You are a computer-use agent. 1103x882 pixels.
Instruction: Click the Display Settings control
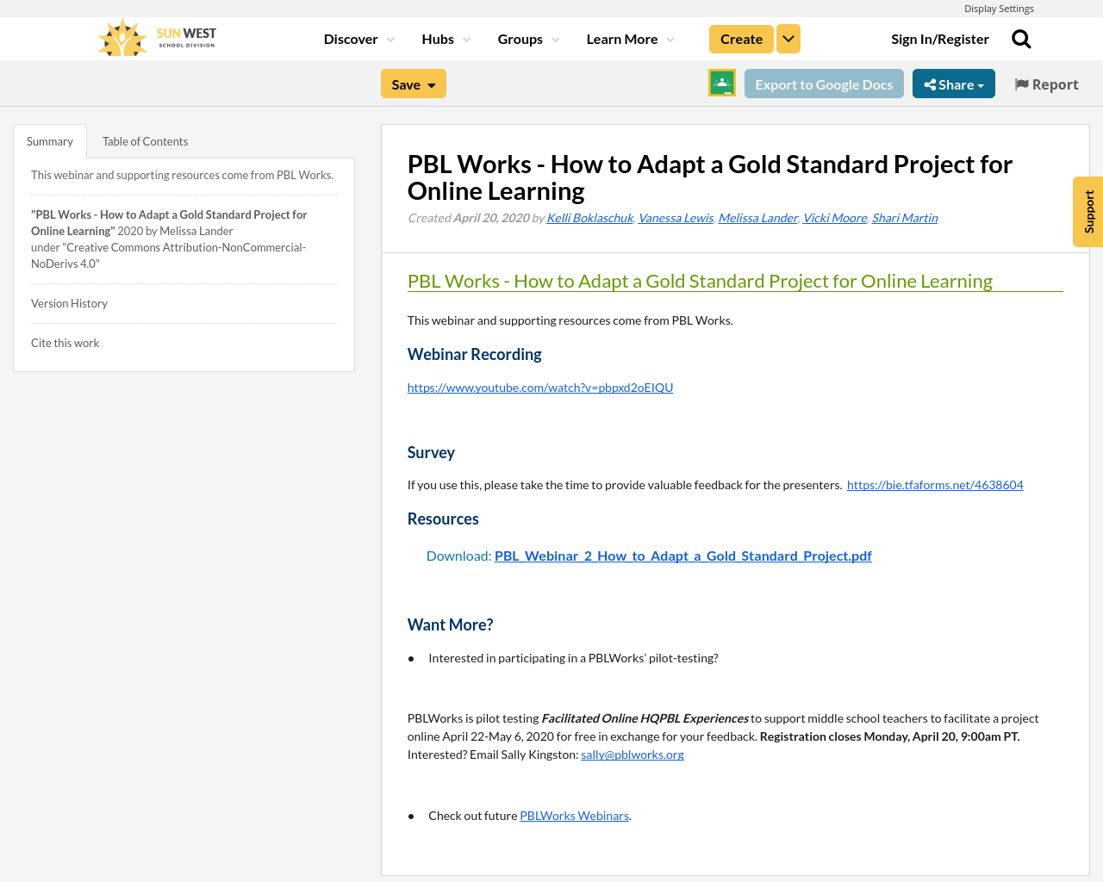[999, 8]
